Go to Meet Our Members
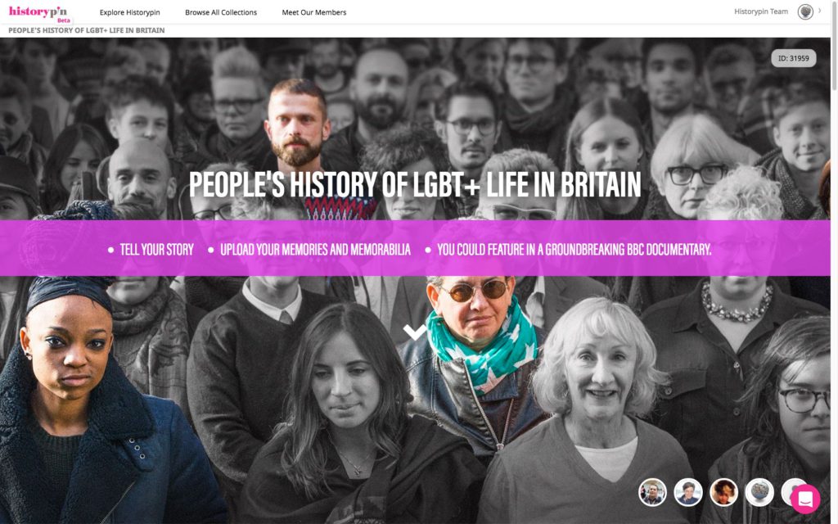The height and width of the screenshot is (524, 838). click(x=313, y=12)
